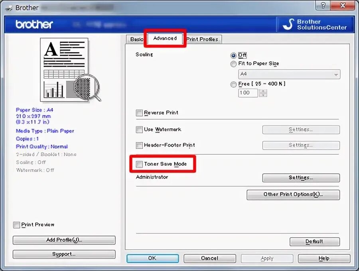359x271 pixels.
Task: Open Watermark Settings button
Action: point(301,130)
